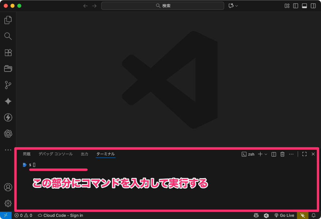Viewport: 321px width, 219px height.
Task: Go back with the left arrow
Action: (85, 6)
